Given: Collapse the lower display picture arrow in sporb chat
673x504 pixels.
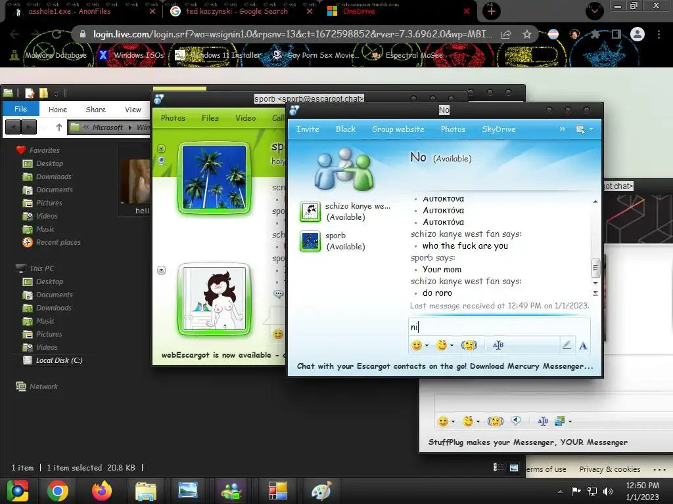Looking at the screenshot, I should [162, 270].
